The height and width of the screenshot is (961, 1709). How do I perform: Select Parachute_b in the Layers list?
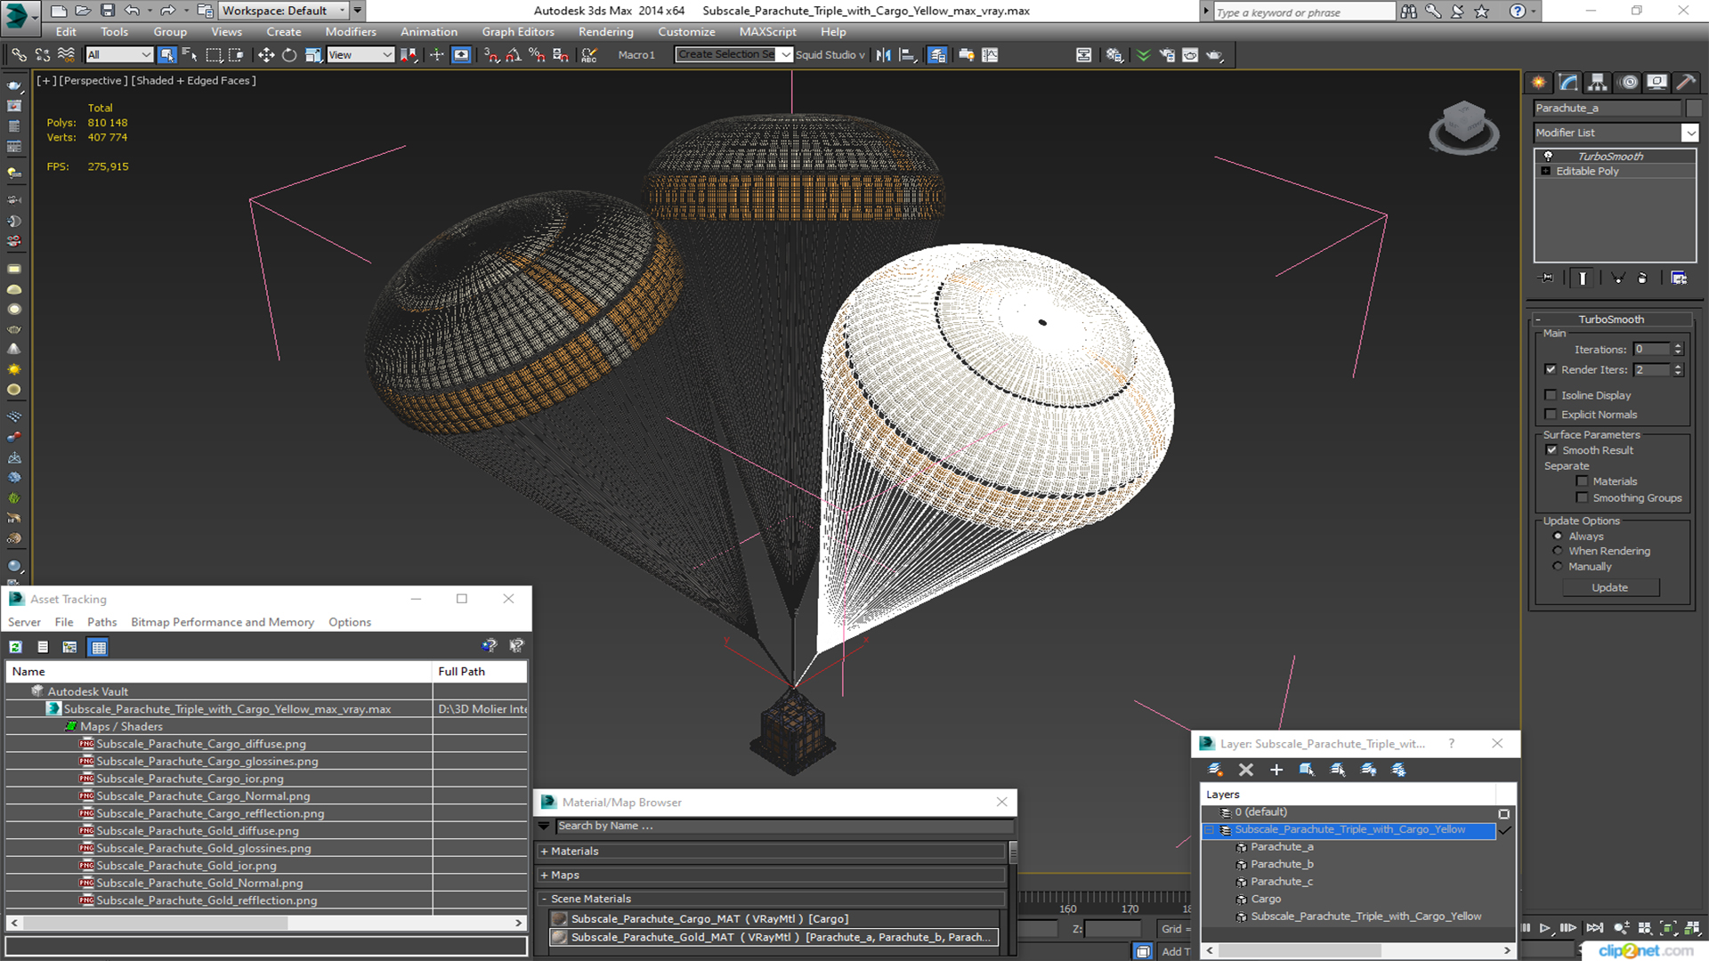1281,864
